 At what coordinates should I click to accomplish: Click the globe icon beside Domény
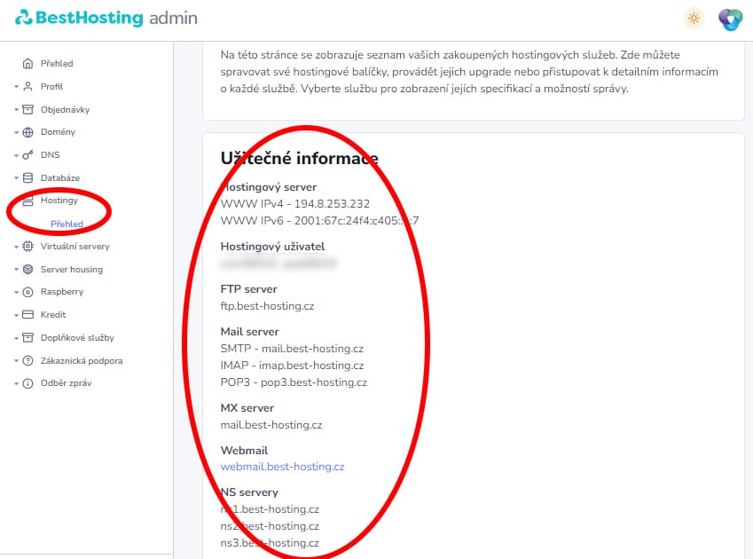coord(28,132)
